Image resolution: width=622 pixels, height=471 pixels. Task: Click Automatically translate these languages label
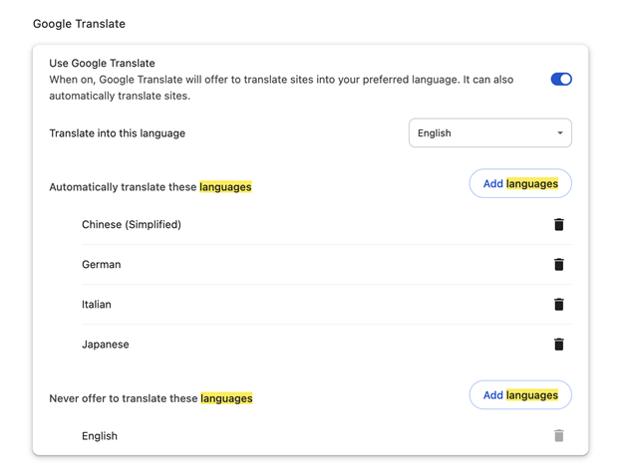pos(151,187)
